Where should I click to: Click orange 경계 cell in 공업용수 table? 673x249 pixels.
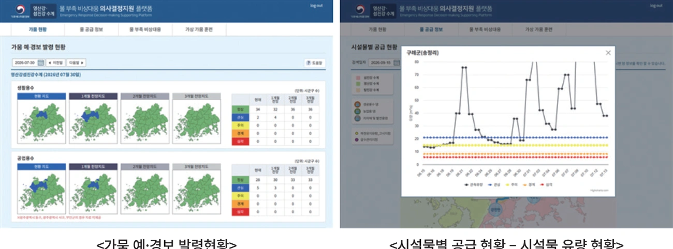click(240, 204)
